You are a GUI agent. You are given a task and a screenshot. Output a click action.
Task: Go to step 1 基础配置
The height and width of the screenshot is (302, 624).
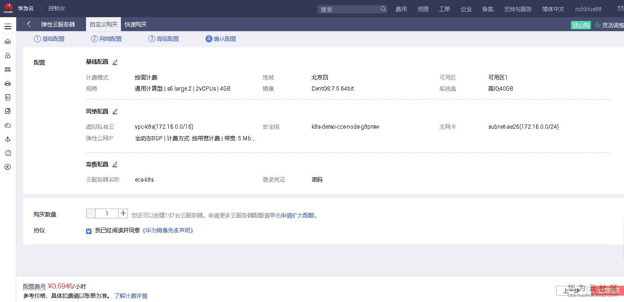(49, 39)
